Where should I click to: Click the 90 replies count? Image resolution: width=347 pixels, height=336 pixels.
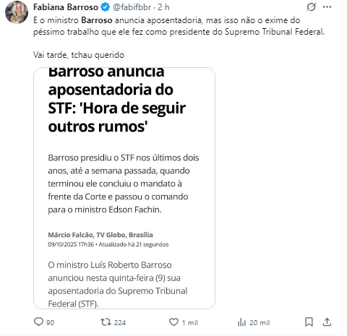tap(50, 322)
